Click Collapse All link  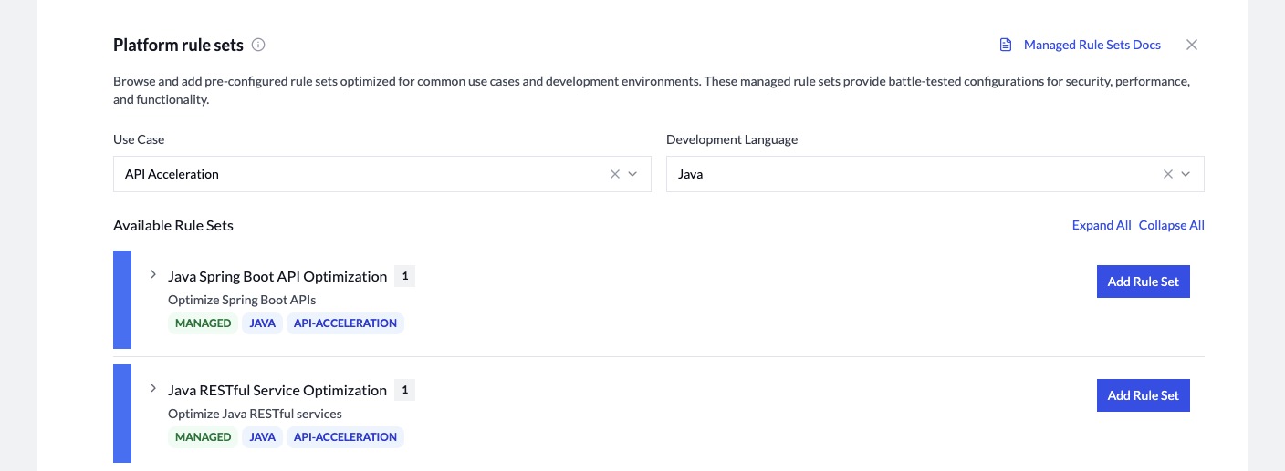(1172, 225)
